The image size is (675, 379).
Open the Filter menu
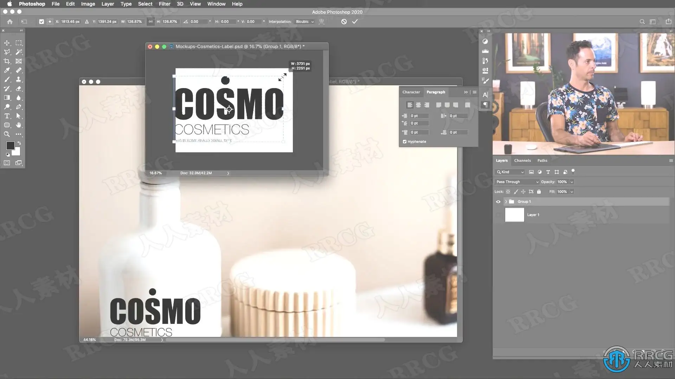tap(164, 4)
